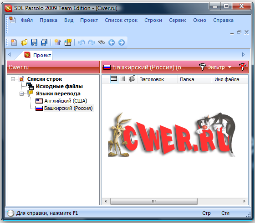
Task: Sort by the Папка column header
Action: pos(194,79)
